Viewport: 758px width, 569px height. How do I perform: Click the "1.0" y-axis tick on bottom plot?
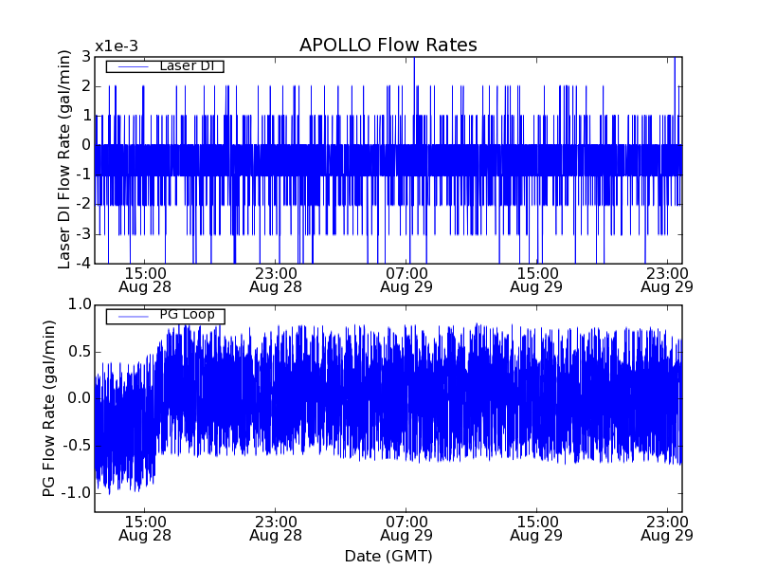(x=80, y=304)
